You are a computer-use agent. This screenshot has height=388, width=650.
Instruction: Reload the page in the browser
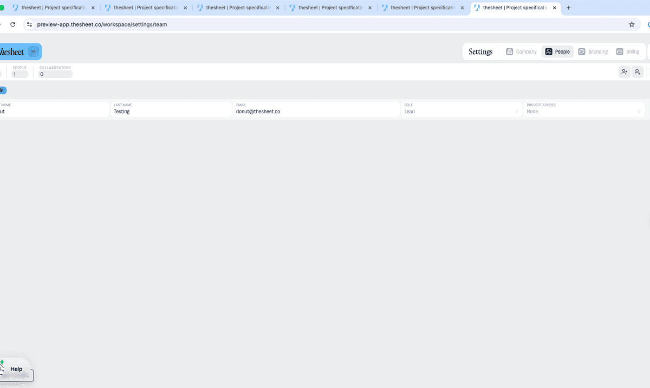[12, 24]
